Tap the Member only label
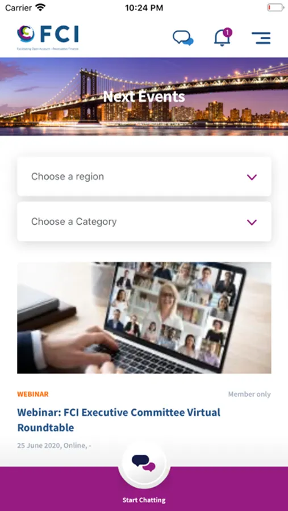Screen dimensions: 288x511 (249, 394)
